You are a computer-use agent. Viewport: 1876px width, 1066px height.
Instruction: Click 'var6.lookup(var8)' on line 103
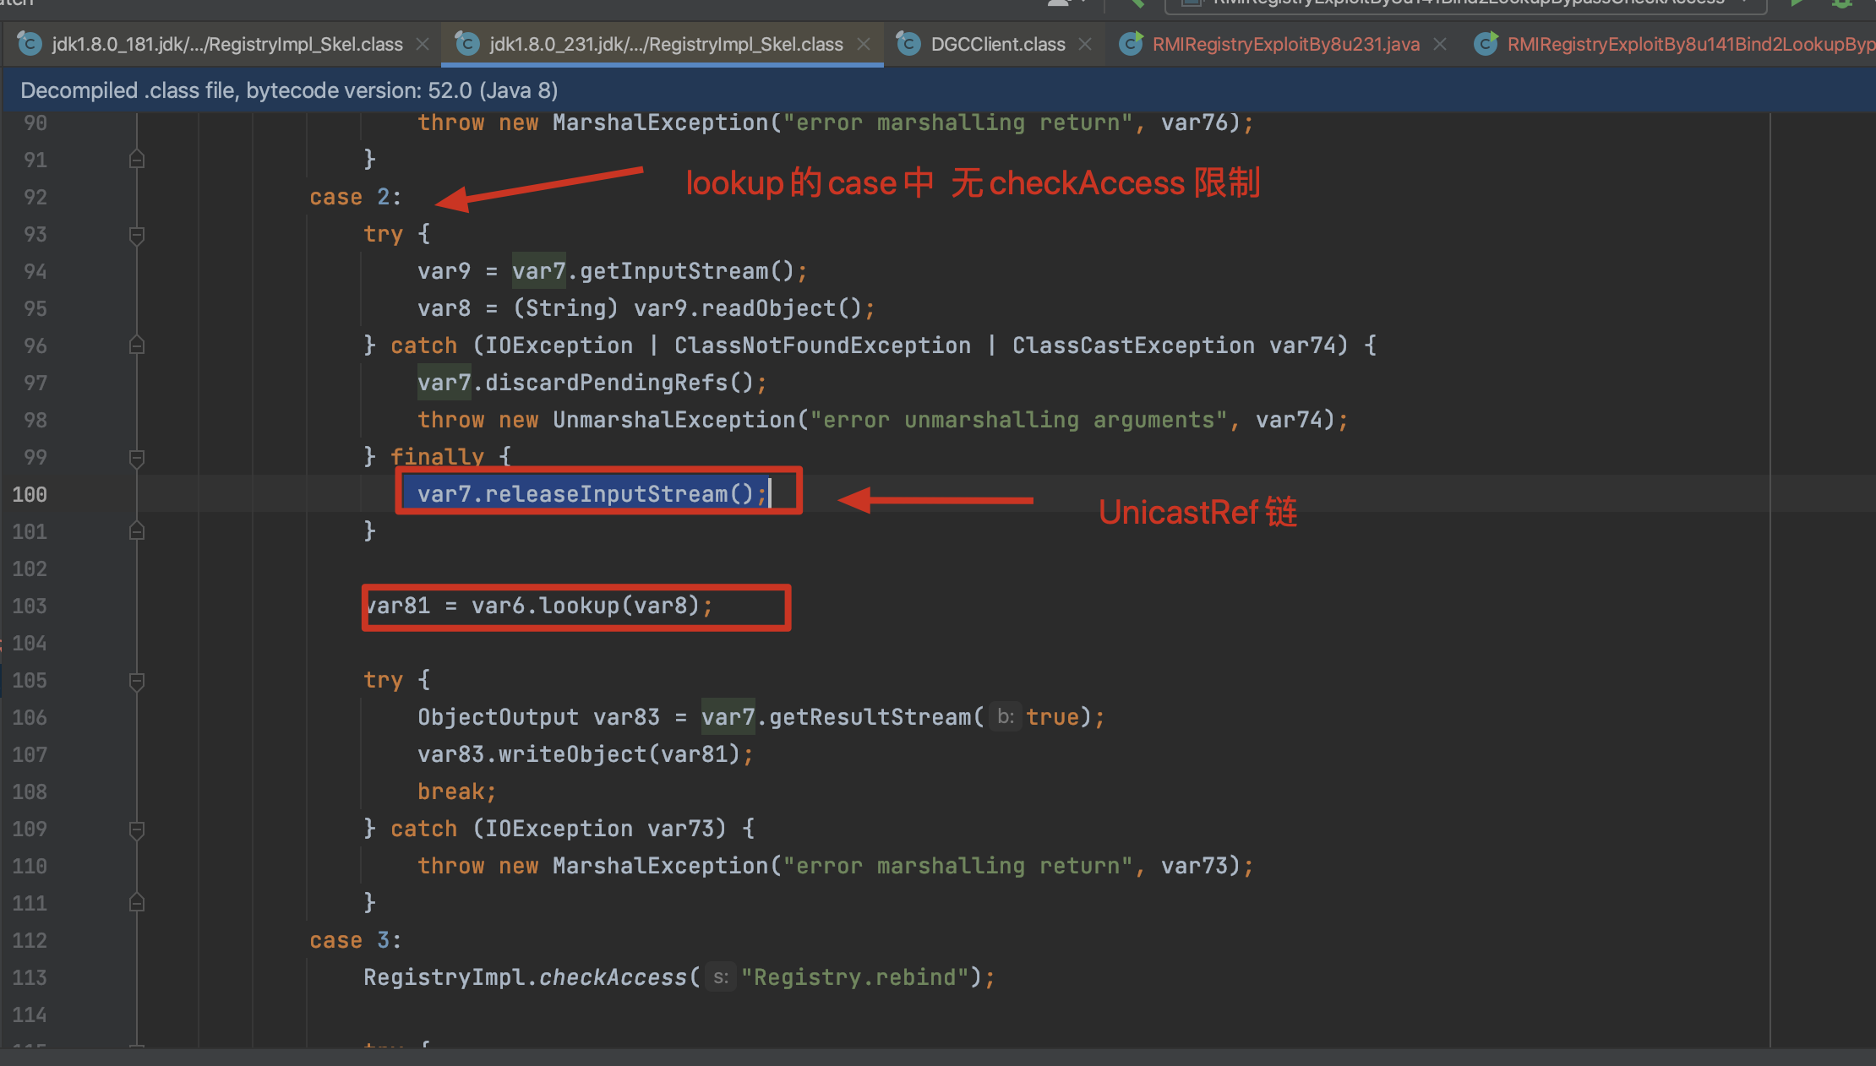(586, 606)
